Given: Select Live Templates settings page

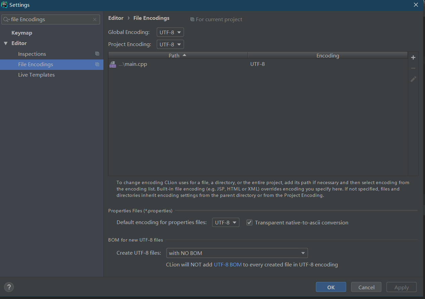Looking at the screenshot, I should 36,75.
